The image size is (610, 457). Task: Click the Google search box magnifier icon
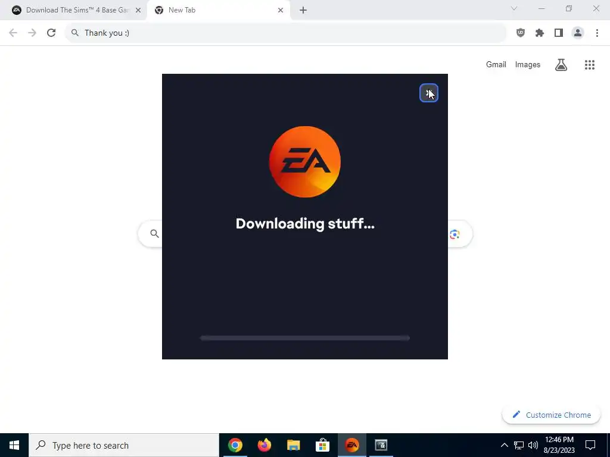(154, 233)
